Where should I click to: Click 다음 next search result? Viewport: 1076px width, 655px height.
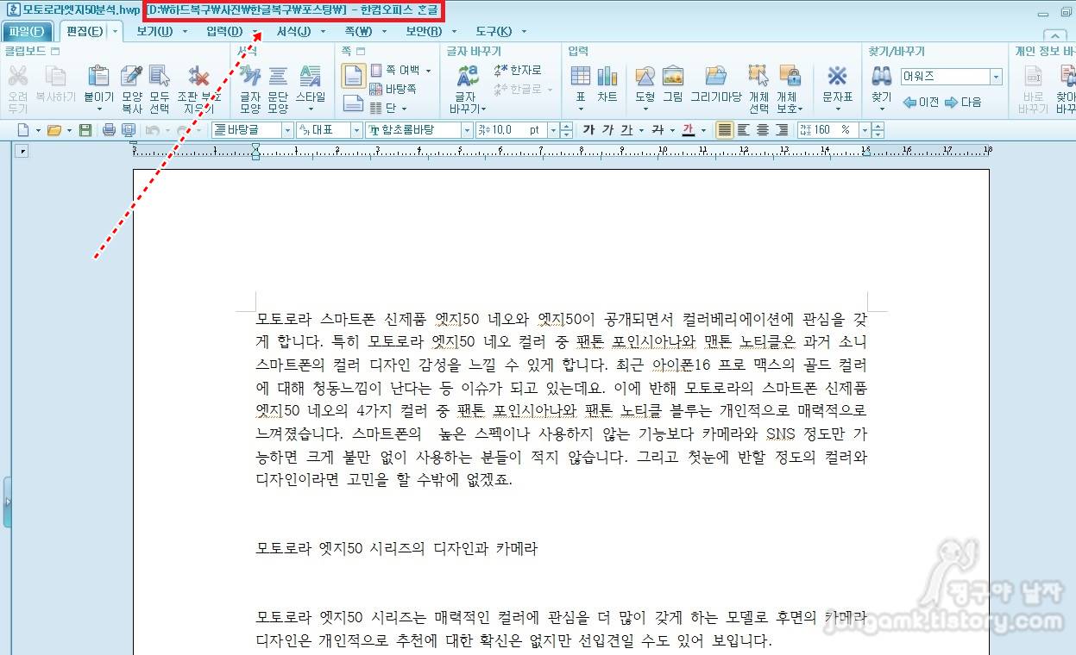[963, 102]
